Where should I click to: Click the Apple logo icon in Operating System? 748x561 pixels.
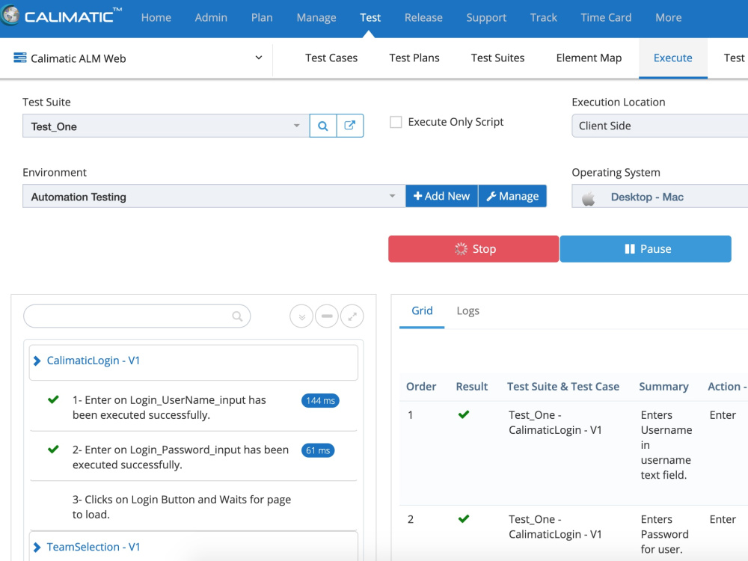point(589,197)
